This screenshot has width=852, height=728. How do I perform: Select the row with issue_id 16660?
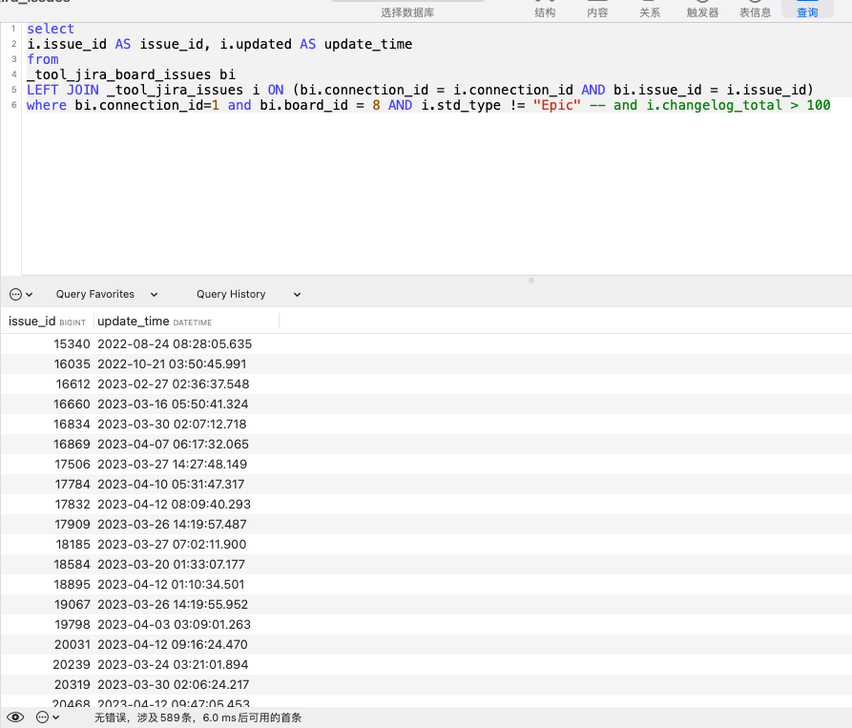426,405
